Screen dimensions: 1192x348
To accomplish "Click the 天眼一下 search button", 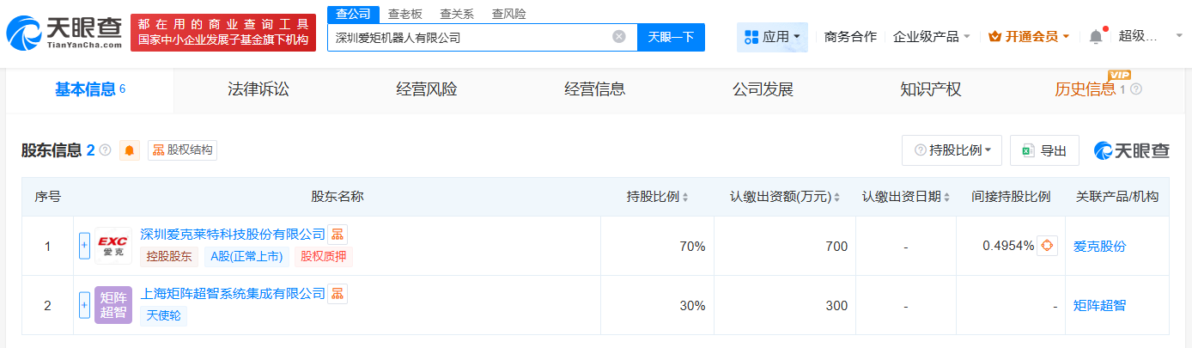I will (671, 37).
